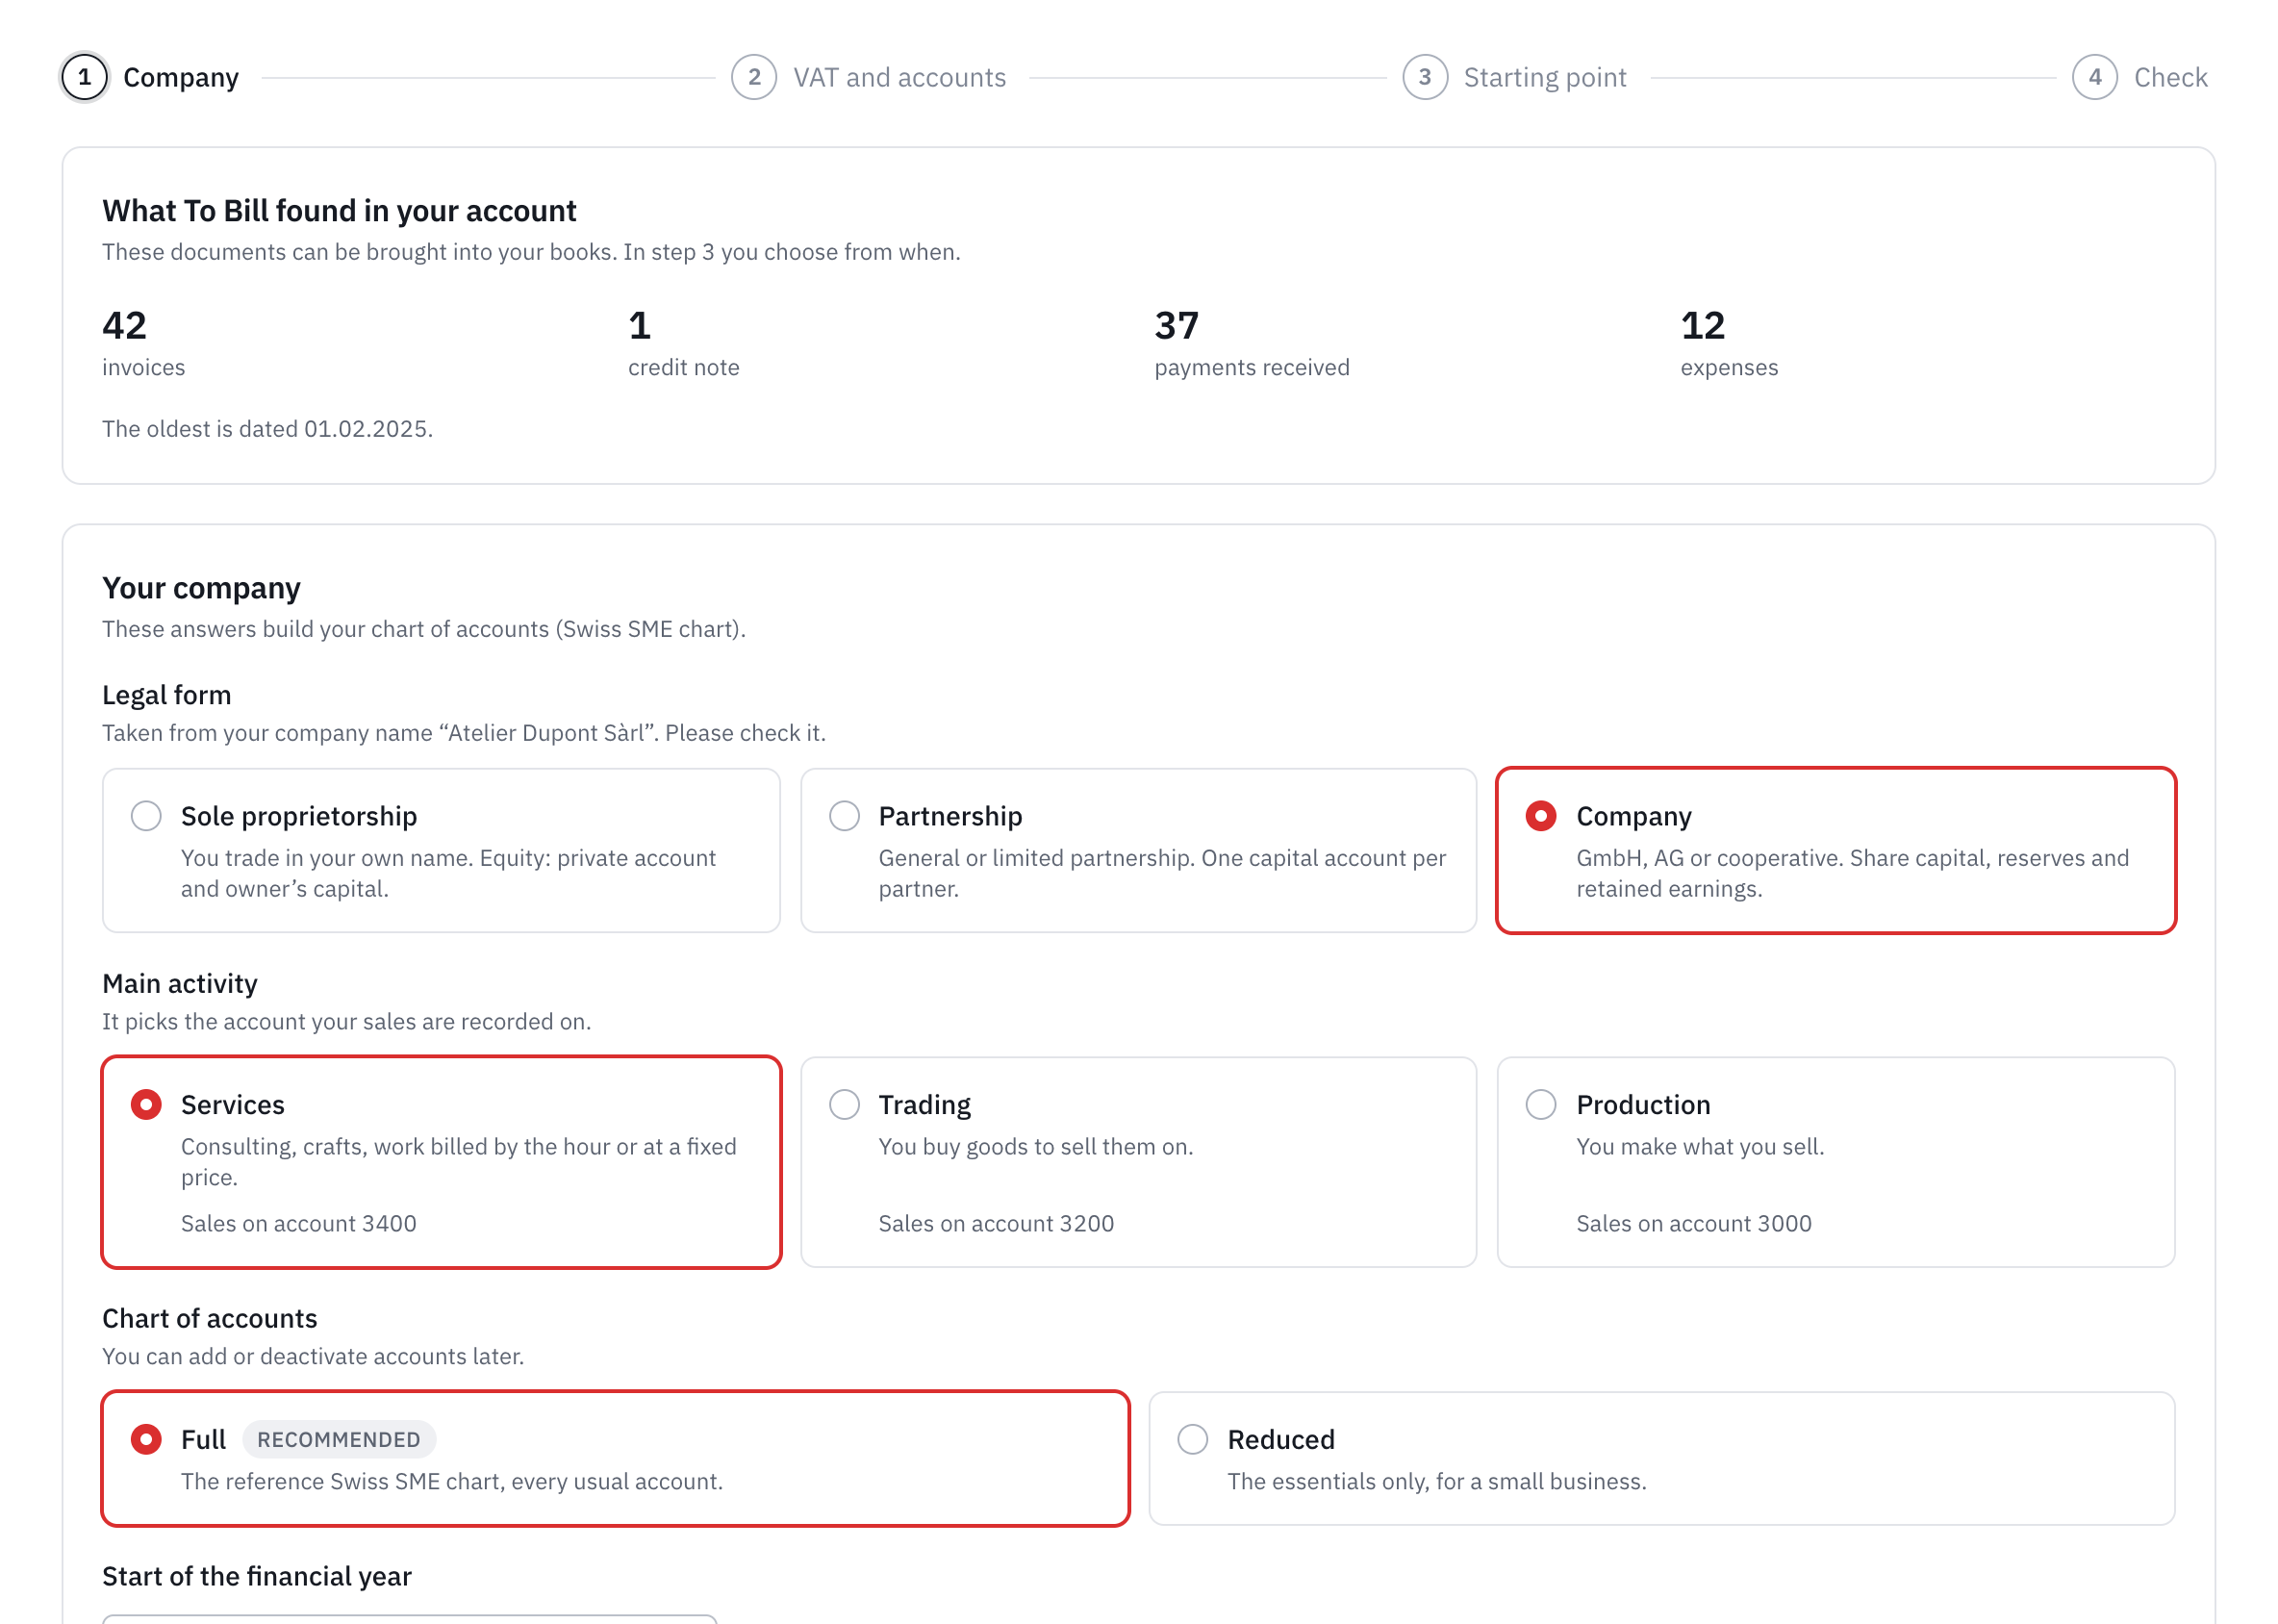Choose the Reduced chart of accounts
The width and height of the screenshot is (2278, 1624).
click(x=1661, y=1458)
